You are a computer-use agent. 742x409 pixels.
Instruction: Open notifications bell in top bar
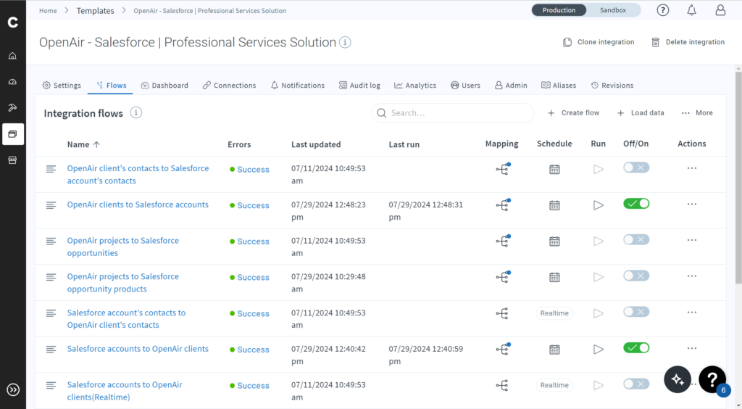pos(691,10)
